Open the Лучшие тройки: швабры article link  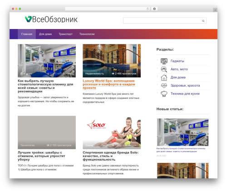coord(41,156)
